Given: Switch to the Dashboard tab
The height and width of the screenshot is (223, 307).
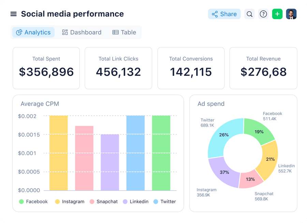Looking at the screenshot, I should point(82,32).
